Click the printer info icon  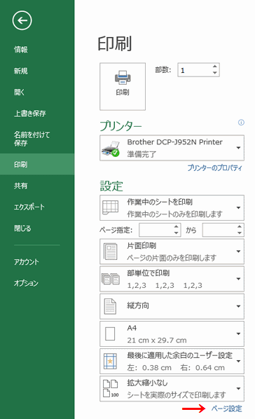click(241, 123)
